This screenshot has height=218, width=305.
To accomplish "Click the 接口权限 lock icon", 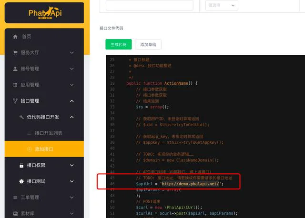I will 21,165.
